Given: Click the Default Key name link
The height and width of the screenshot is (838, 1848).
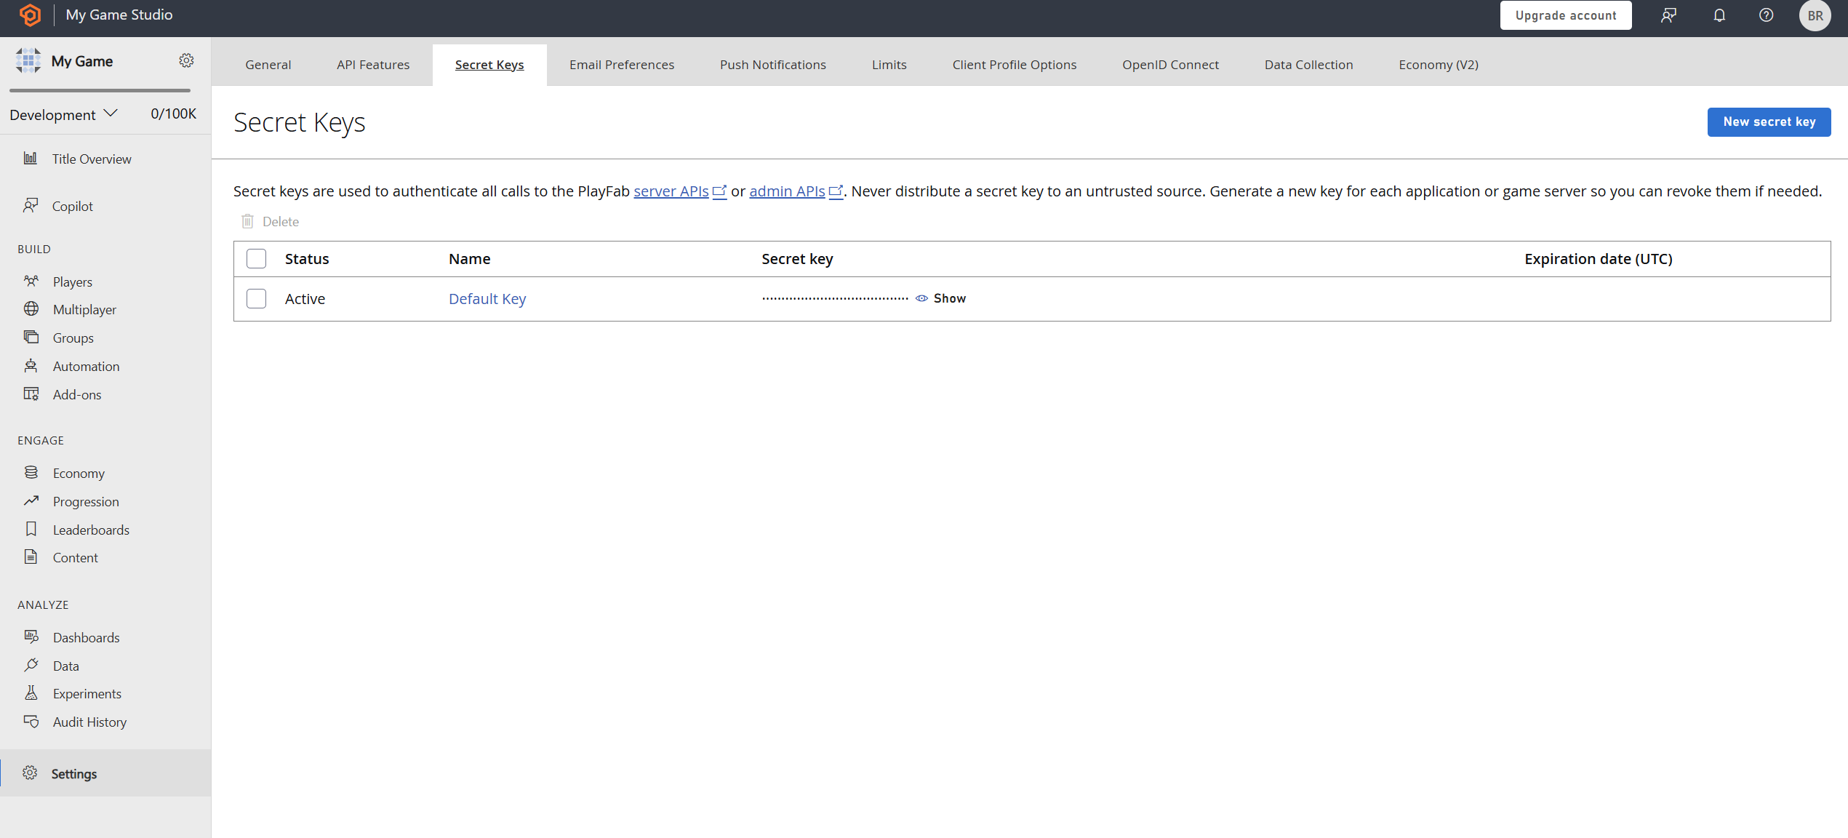Looking at the screenshot, I should pyautogui.click(x=487, y=298).
